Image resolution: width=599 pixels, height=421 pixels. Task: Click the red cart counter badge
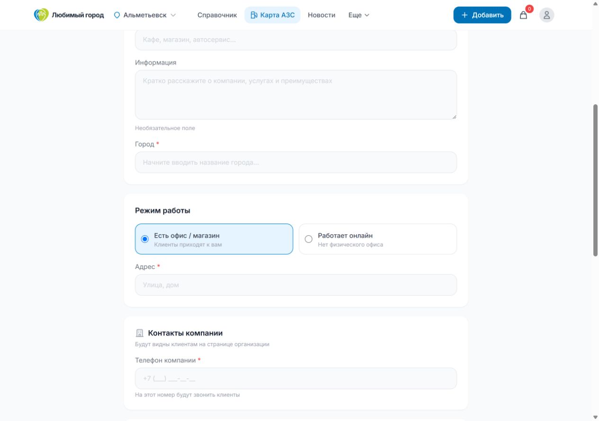529,9
